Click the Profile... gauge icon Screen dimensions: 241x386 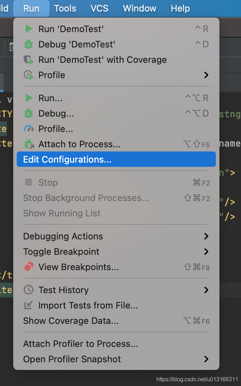[x=29, y=129]
